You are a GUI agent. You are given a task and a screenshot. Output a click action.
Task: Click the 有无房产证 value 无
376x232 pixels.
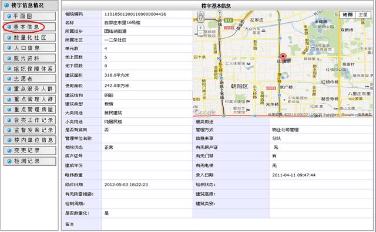click(276, 147)
